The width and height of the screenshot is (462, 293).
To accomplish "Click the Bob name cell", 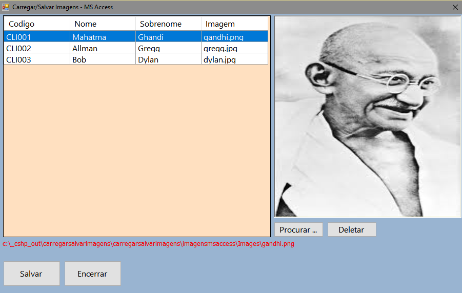I will click(x=103, y=59).
